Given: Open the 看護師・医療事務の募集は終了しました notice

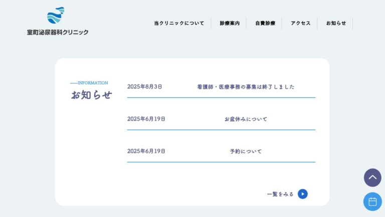Looking at the screenshot, I should [x=246, y=87].
